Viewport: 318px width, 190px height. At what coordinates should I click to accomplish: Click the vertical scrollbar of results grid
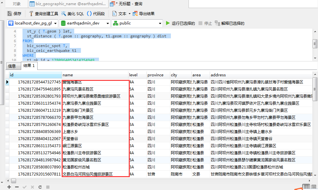[x=315, y=89]
